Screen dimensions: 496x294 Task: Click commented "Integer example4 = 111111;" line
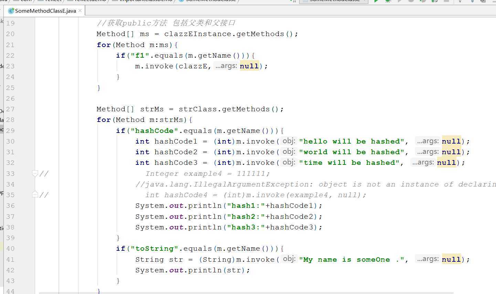pos(208,173)
